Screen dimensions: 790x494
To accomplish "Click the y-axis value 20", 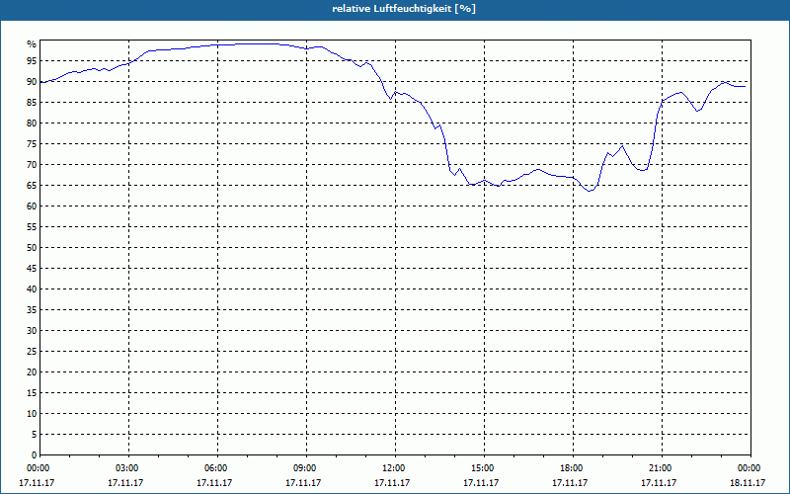I will click(32, 372).
